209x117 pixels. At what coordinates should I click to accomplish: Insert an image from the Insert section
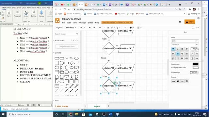point(178,81)
